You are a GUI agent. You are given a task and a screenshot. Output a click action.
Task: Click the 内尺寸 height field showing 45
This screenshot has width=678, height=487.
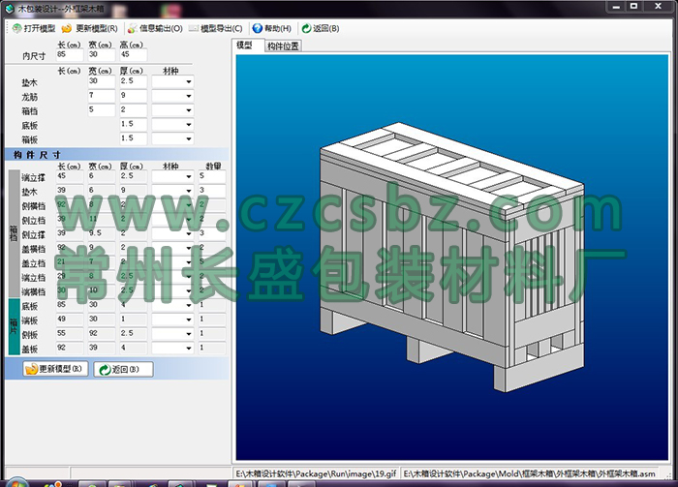pos(134,55)
